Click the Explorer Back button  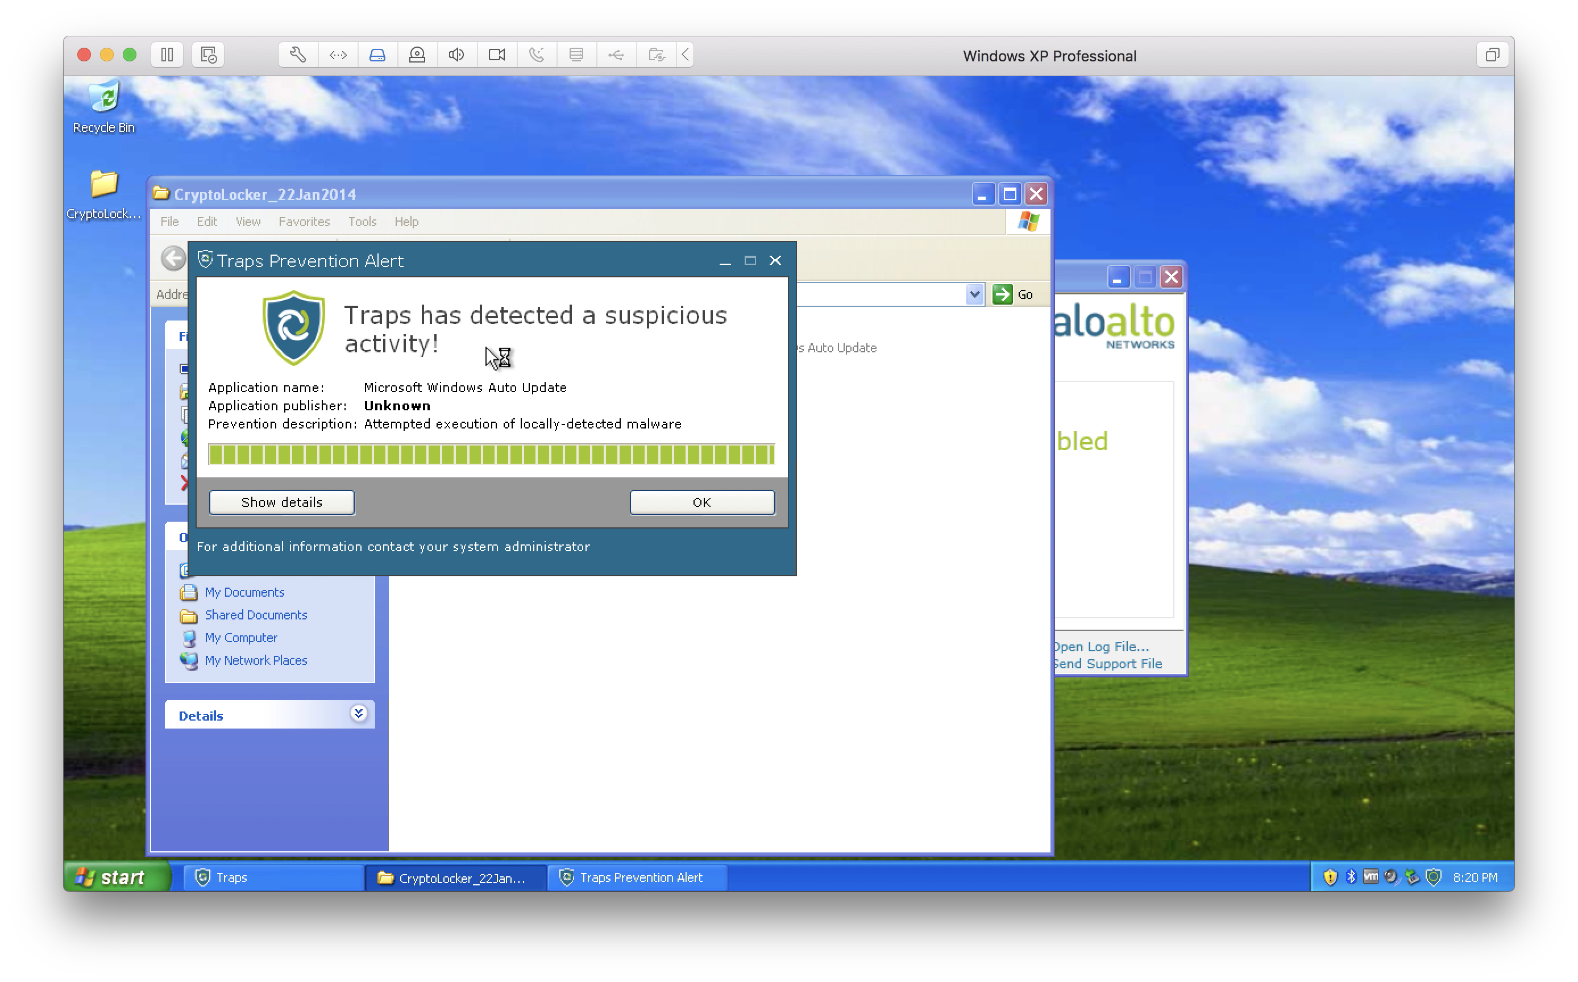(x=173, y=259)
